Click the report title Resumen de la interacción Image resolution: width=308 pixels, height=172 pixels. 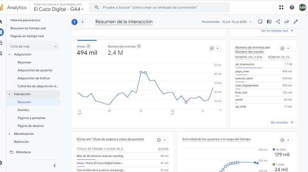[124, 22]
